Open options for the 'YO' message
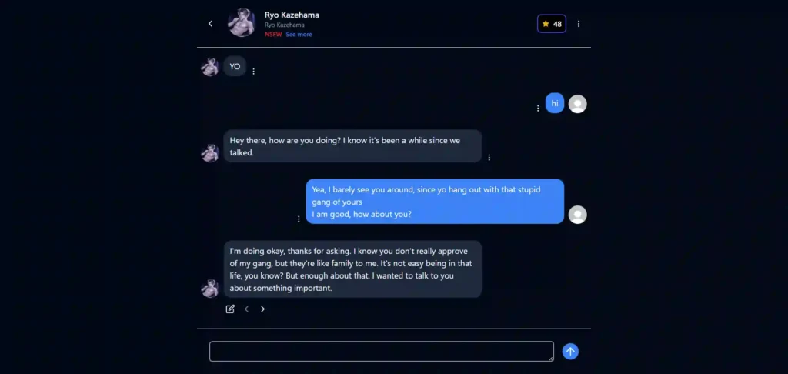The height and width of the screenshot is (374, 788). (x=253, y=72)
